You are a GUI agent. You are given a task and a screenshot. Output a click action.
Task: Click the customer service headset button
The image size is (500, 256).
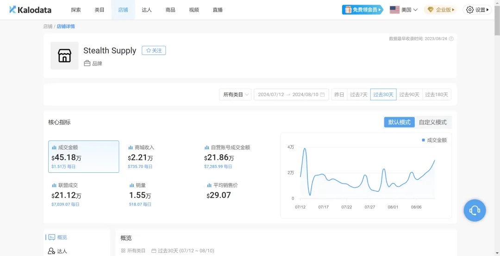[475, 210]
